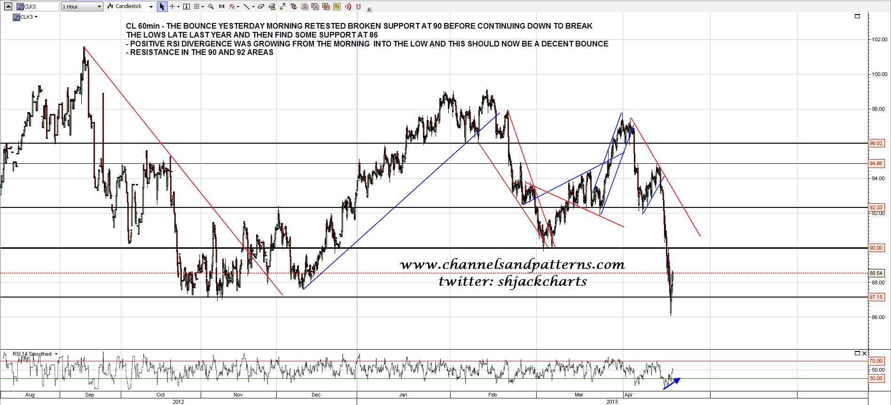Click the 90.00 red price level marker
The image size is (891, 405).
(876, 248)
